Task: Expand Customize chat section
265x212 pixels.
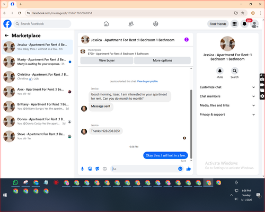Action: pos(227,87)
